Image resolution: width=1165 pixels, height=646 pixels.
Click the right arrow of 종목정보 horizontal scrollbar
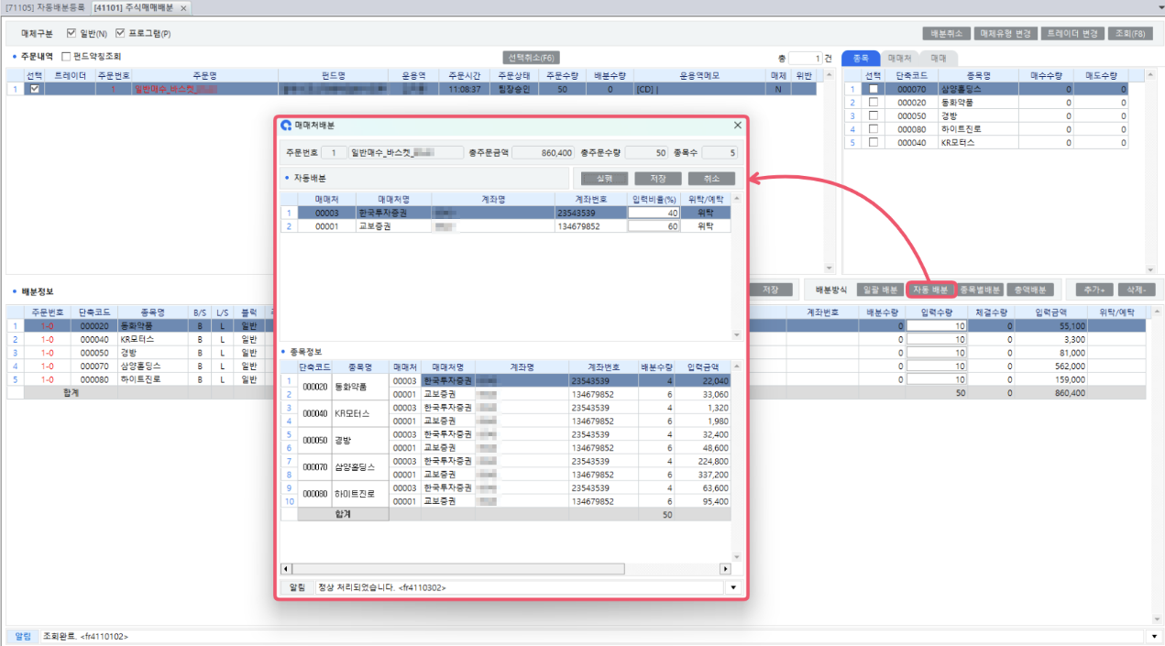[x=727, y=568]
